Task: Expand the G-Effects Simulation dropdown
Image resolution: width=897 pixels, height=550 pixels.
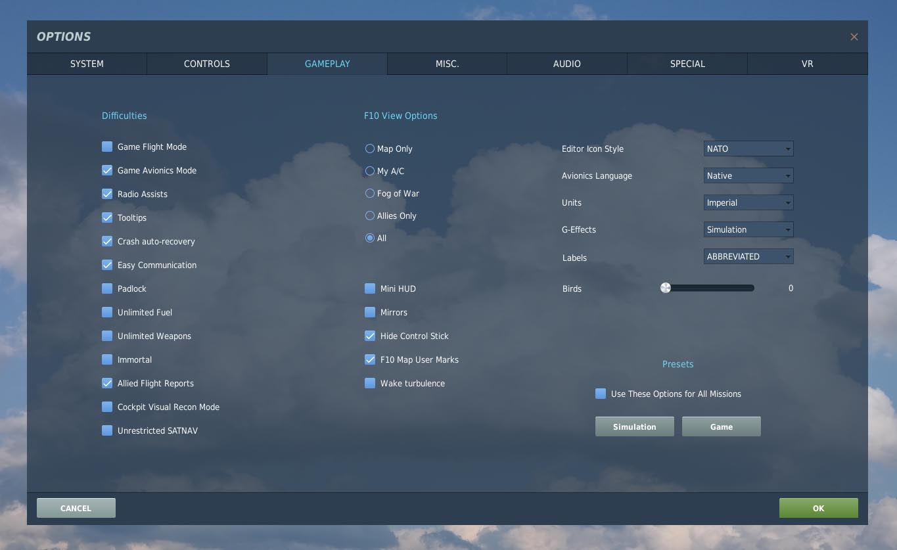Action: (x=748, y=229)
